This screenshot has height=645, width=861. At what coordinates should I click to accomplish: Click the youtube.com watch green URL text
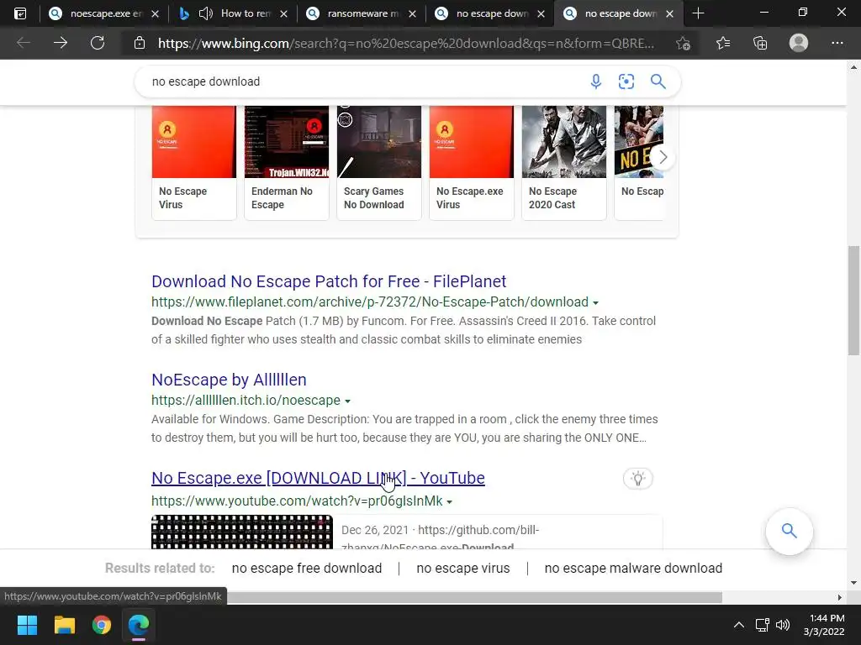tap(297, 501)
